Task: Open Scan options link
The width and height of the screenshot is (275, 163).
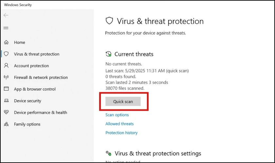Action: pyautogui.click(x=117, y=115)
